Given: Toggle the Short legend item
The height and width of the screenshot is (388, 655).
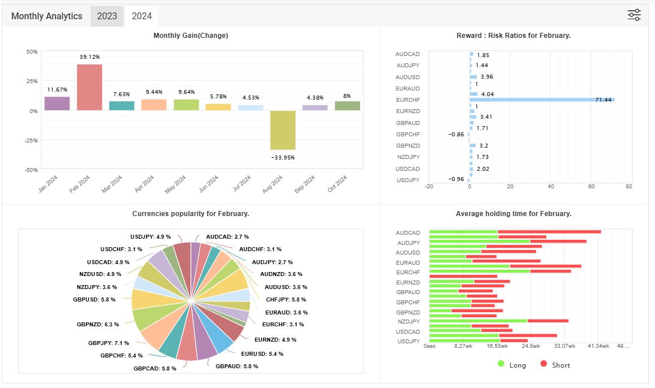Looking at the screenshot, I should [x=555, y=365].
